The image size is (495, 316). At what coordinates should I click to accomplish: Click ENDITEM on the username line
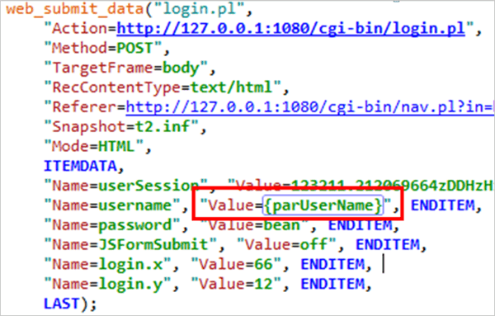pyautogui.click(x=442, y=205)
